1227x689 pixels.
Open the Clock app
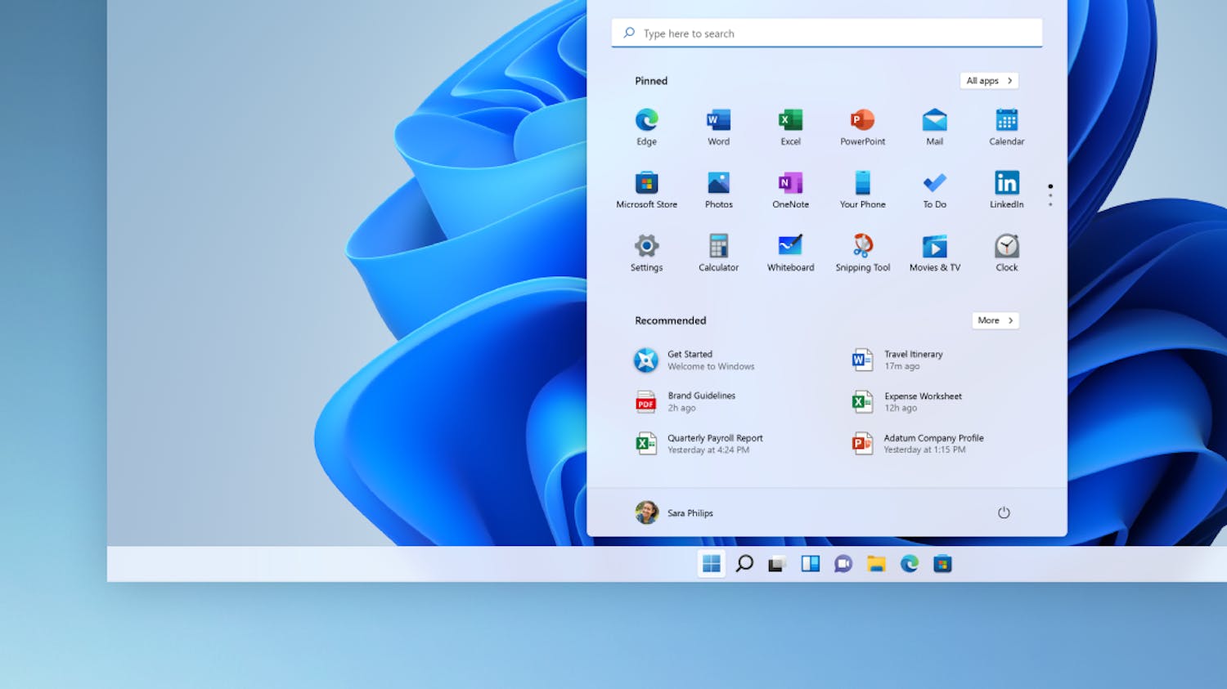coord(1005,252)
